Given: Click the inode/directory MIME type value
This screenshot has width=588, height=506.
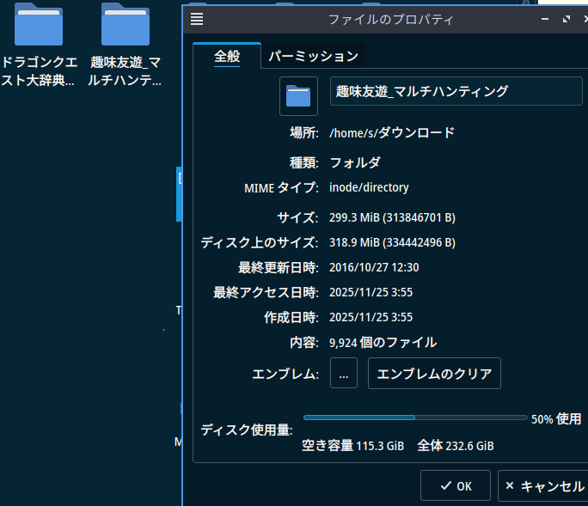Looking at the screenshot, I should [x=369, y=187].
